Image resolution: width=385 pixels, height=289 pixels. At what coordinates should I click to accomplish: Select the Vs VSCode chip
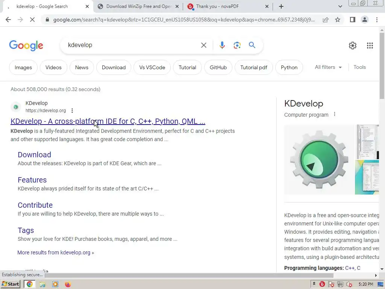click(x=152, y=67)
